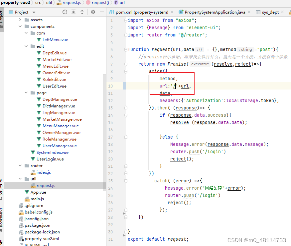The width and height of the screenshot is (291, 246).
Task: Open babel.config.js file
Action: pos(39,212)
